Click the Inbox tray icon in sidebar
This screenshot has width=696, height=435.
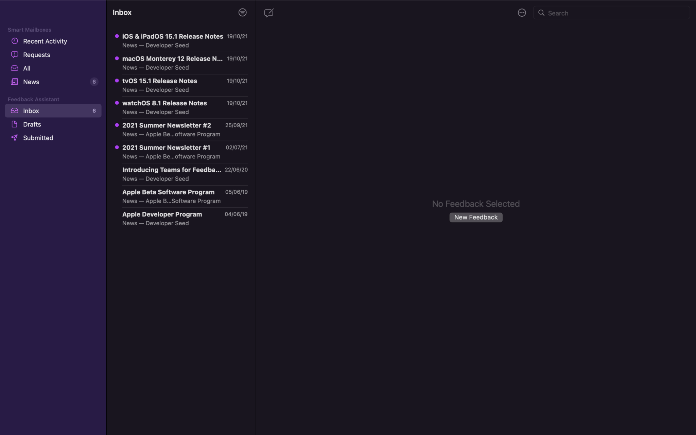15,111
